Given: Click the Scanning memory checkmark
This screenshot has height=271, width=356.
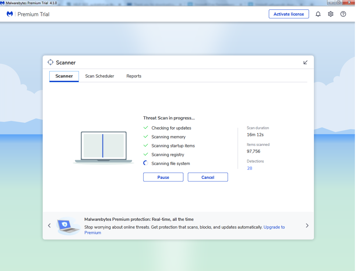Looking at the screenshot, I should coord(146,137).
